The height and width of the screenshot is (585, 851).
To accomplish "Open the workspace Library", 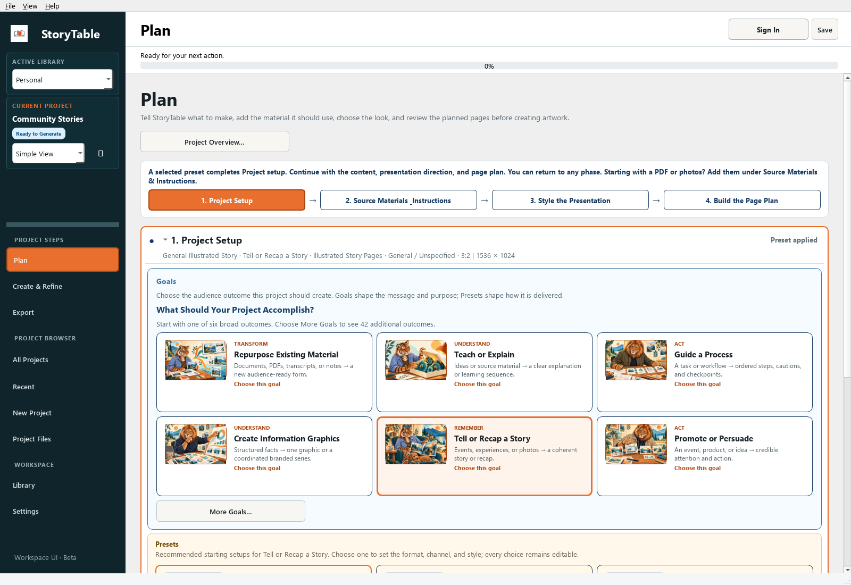I will click(x=63, y=485).
